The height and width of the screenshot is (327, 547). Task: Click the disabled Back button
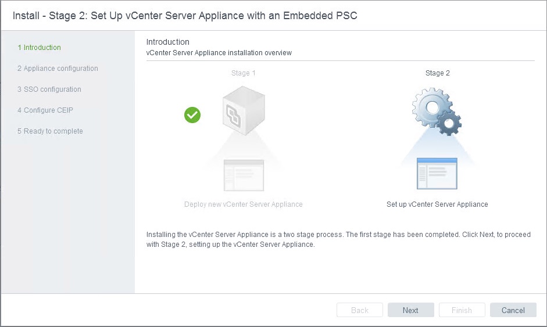pos(360,310)
